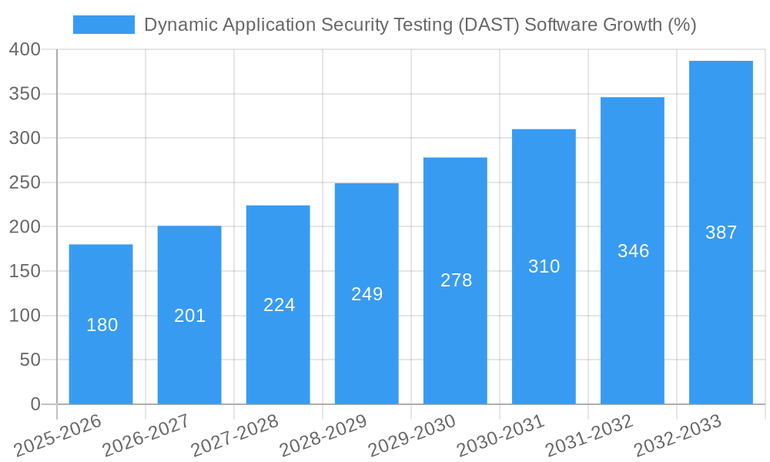This screenshot has height=462, width=770.
Task: Select the 180 data label
Action: tap(101, 325)
